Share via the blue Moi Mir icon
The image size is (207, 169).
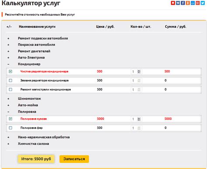(x=193, y=3)
